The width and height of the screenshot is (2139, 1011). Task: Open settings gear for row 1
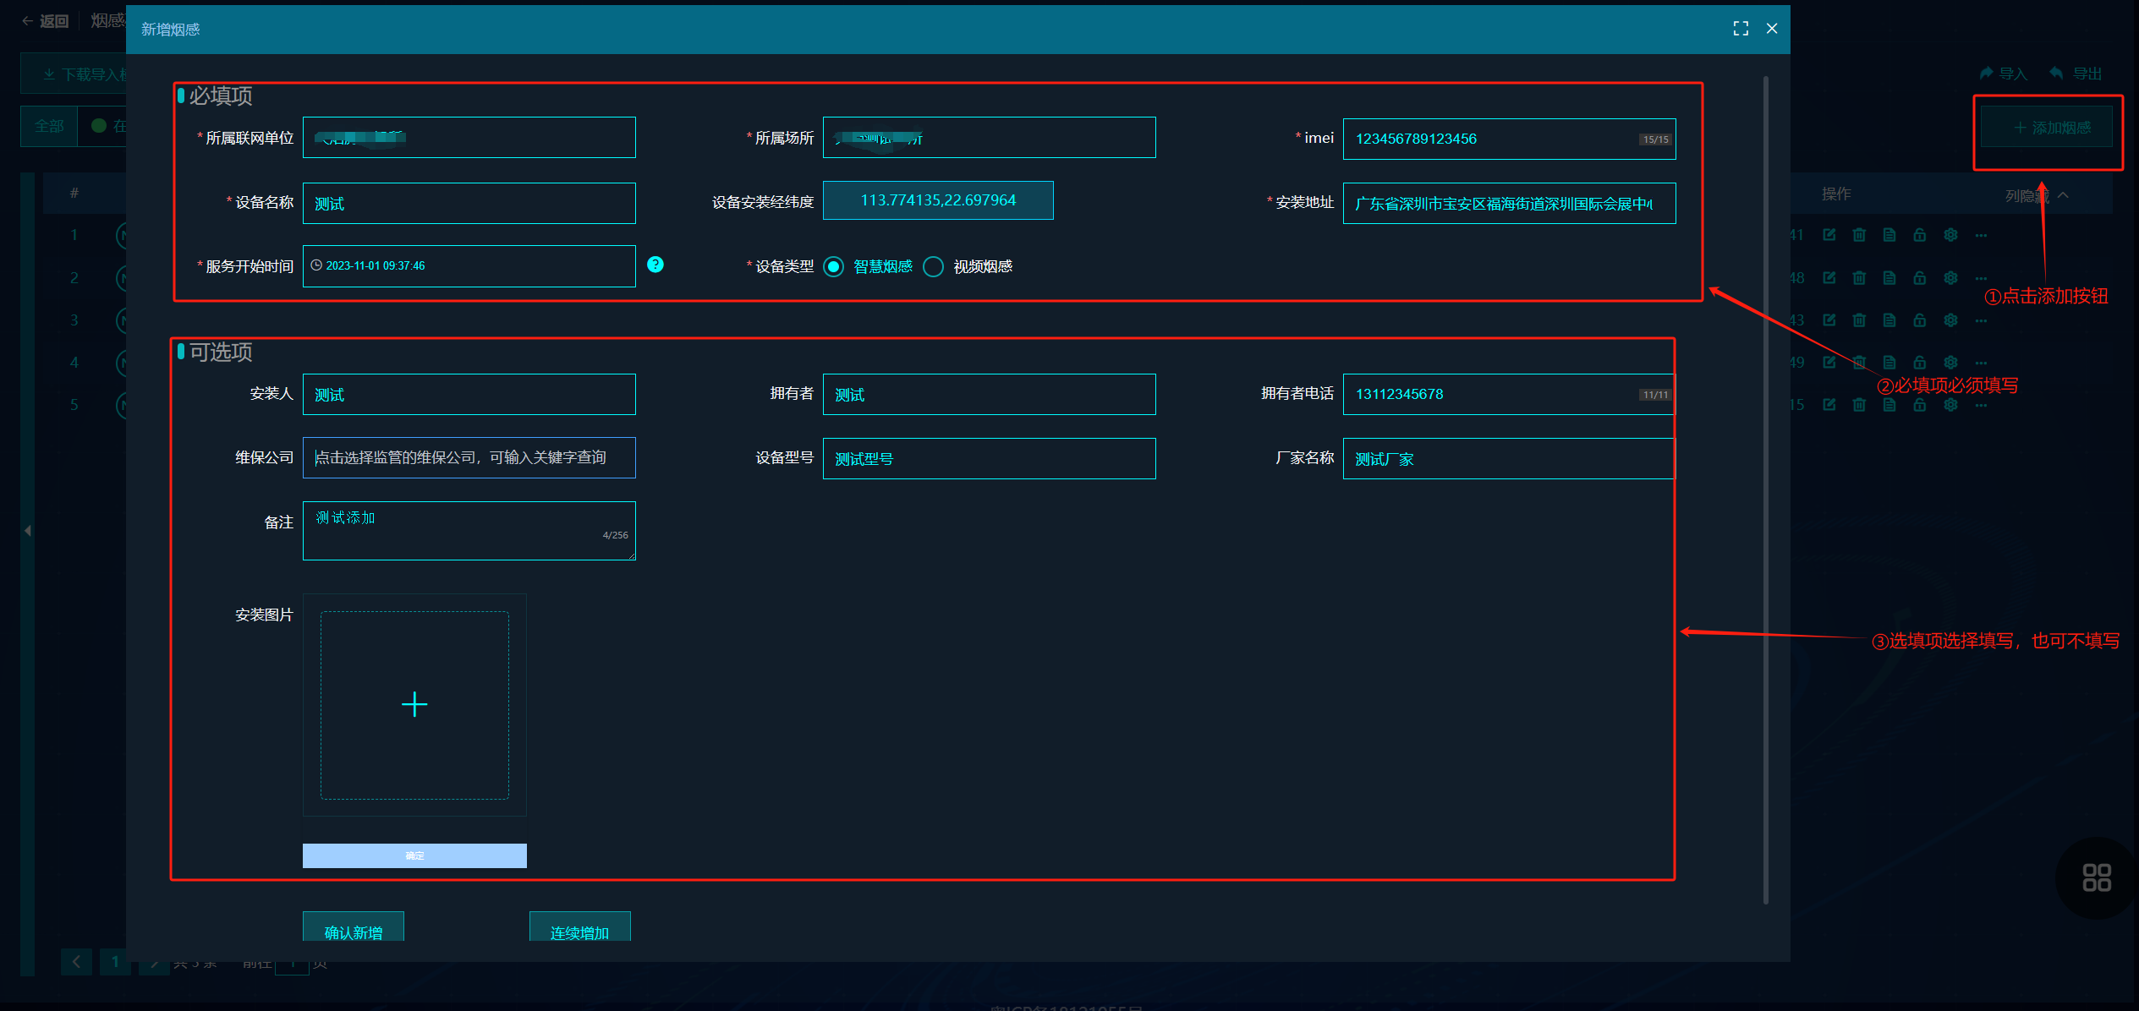coord(1950,235)
